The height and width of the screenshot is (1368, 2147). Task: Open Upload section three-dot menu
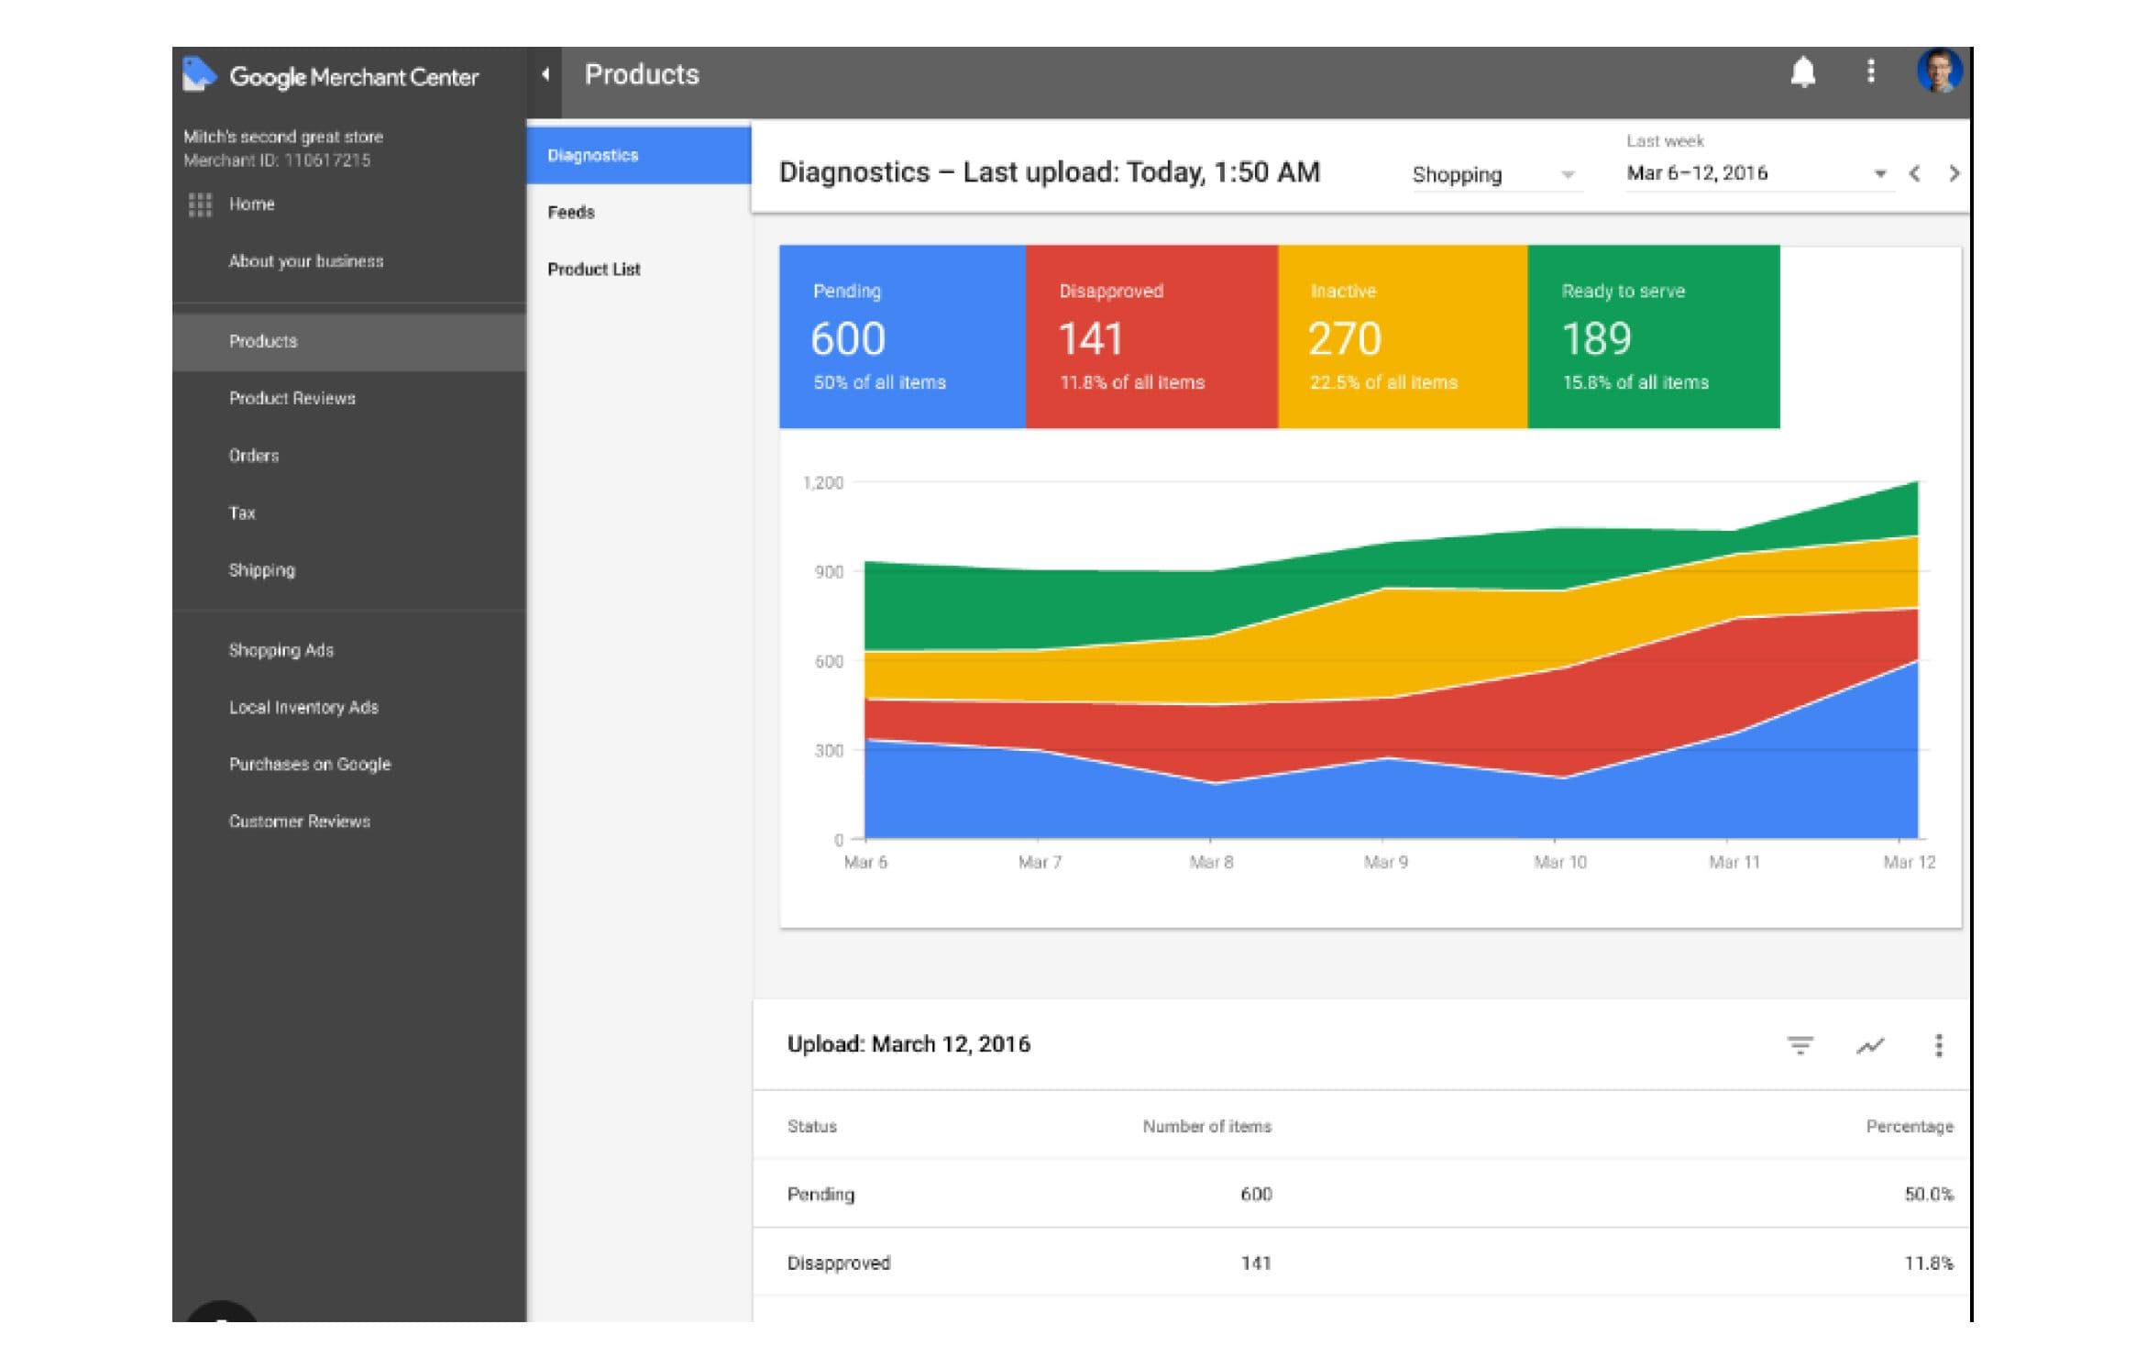tap(1938, 1045)
